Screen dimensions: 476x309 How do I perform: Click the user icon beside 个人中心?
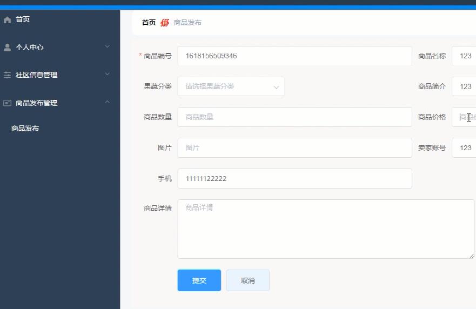7,48
